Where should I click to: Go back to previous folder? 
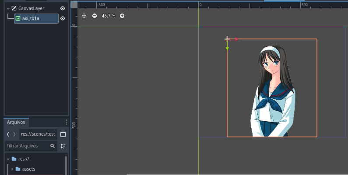(8, 134)
